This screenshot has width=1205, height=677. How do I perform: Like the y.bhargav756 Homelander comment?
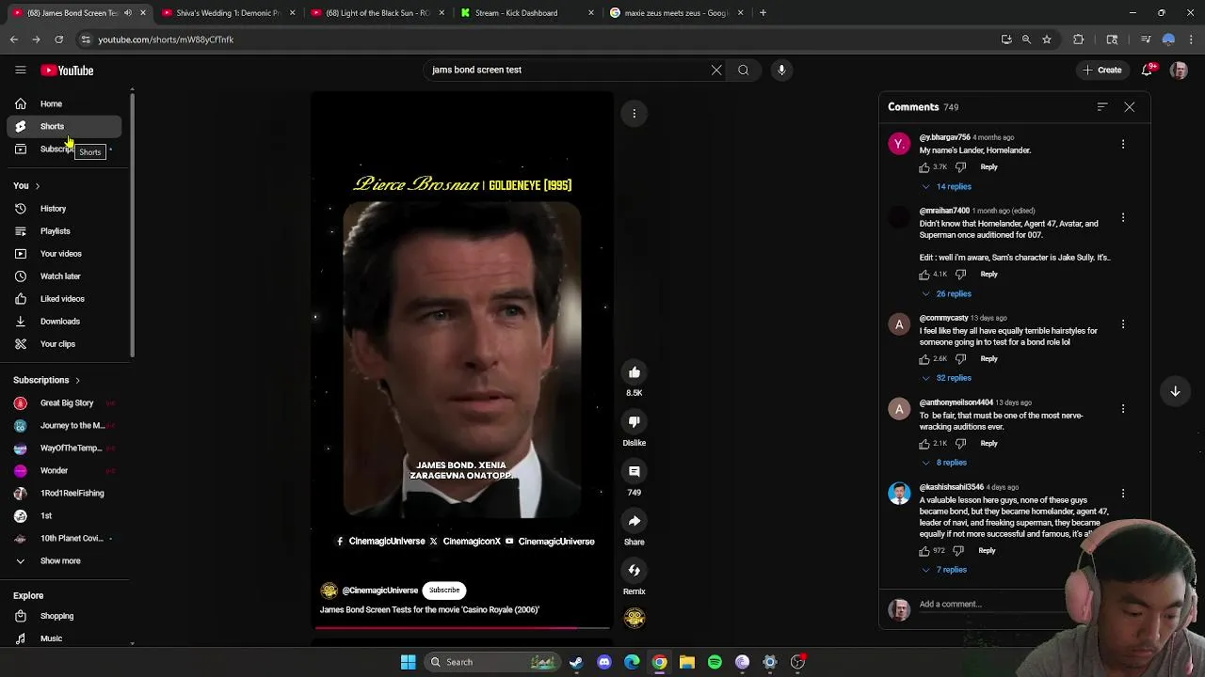coord(924,167)
